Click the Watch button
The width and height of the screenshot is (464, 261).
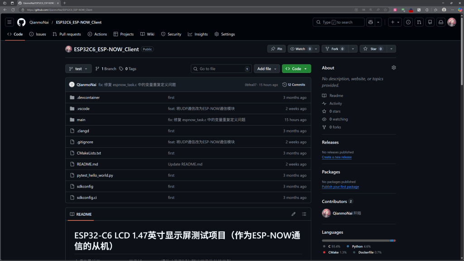tap(300, 49)
